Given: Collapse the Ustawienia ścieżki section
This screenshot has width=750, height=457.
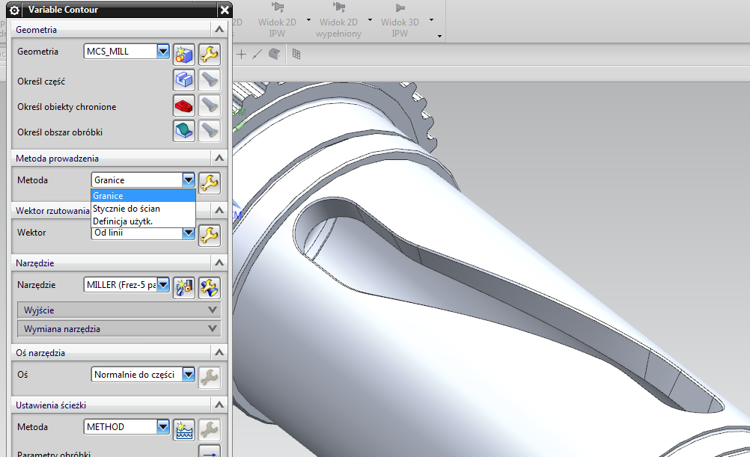Looking at the screenshot, I should tap(219, 405).
